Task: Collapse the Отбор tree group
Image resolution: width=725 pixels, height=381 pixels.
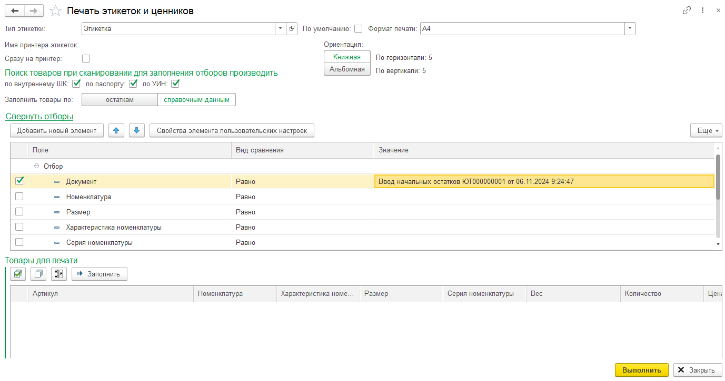Action: click(36, 166)
